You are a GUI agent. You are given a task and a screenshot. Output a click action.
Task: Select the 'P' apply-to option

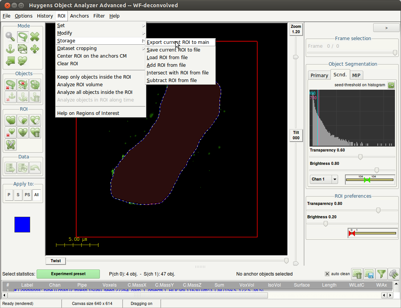(x=8, y=195)
